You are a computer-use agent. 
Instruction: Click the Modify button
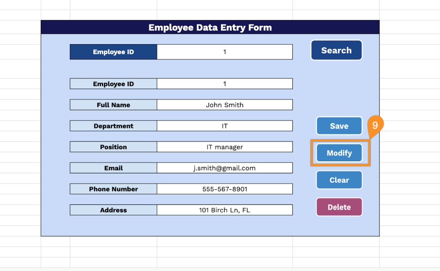pos(339,153)
